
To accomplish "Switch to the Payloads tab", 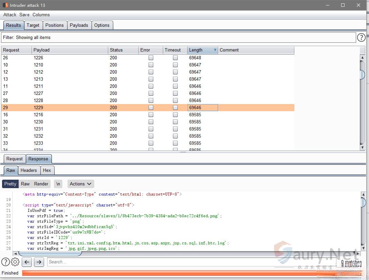I will pyautogui.click(x=79, y=25).
